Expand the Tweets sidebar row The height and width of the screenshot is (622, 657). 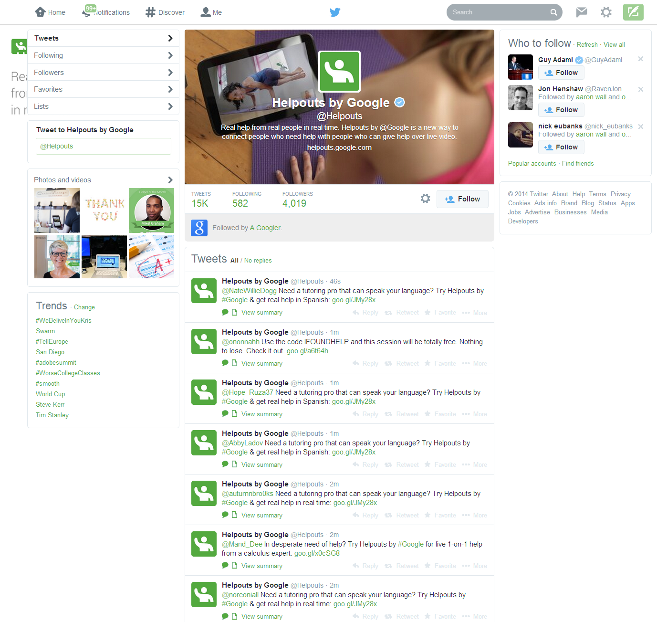[103, 38]
